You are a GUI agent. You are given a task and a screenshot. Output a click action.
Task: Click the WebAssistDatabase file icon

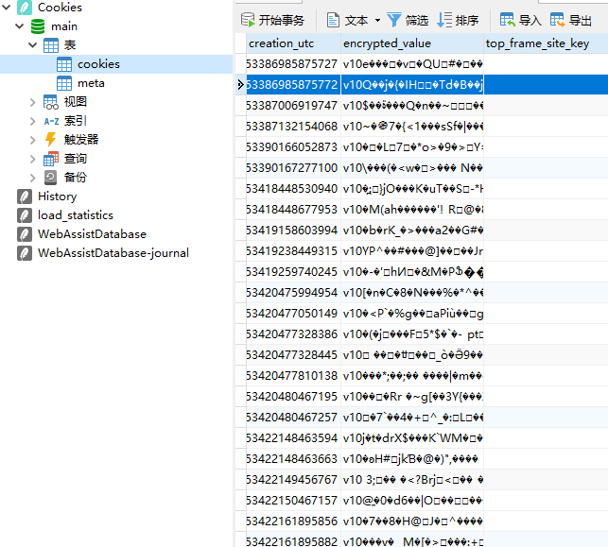tap(25, 234)
